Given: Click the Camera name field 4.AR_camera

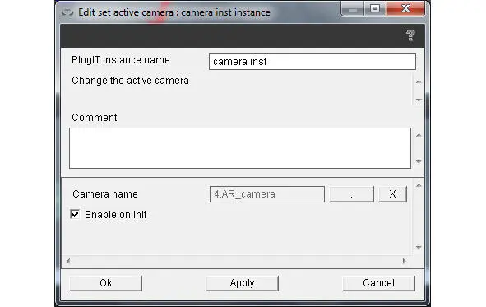Looking at the screenshot, I should 267,194.
